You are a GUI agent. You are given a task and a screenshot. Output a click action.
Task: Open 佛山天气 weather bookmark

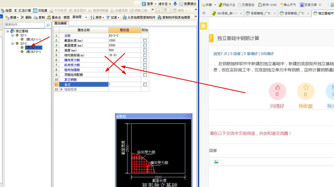point(288,5)
